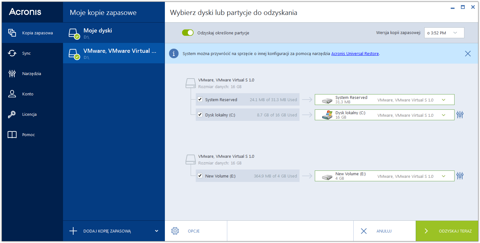
Task: Uncheck the Dysk lokalny (C:) checkbox
Action: pos(200,115)
